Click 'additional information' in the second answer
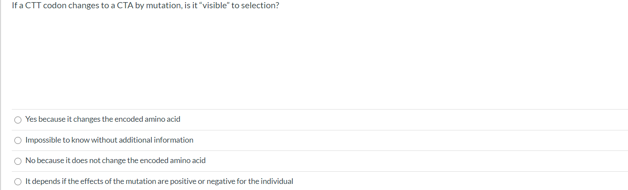The height and width of the screenshot is (190, 628). (164, 140)
